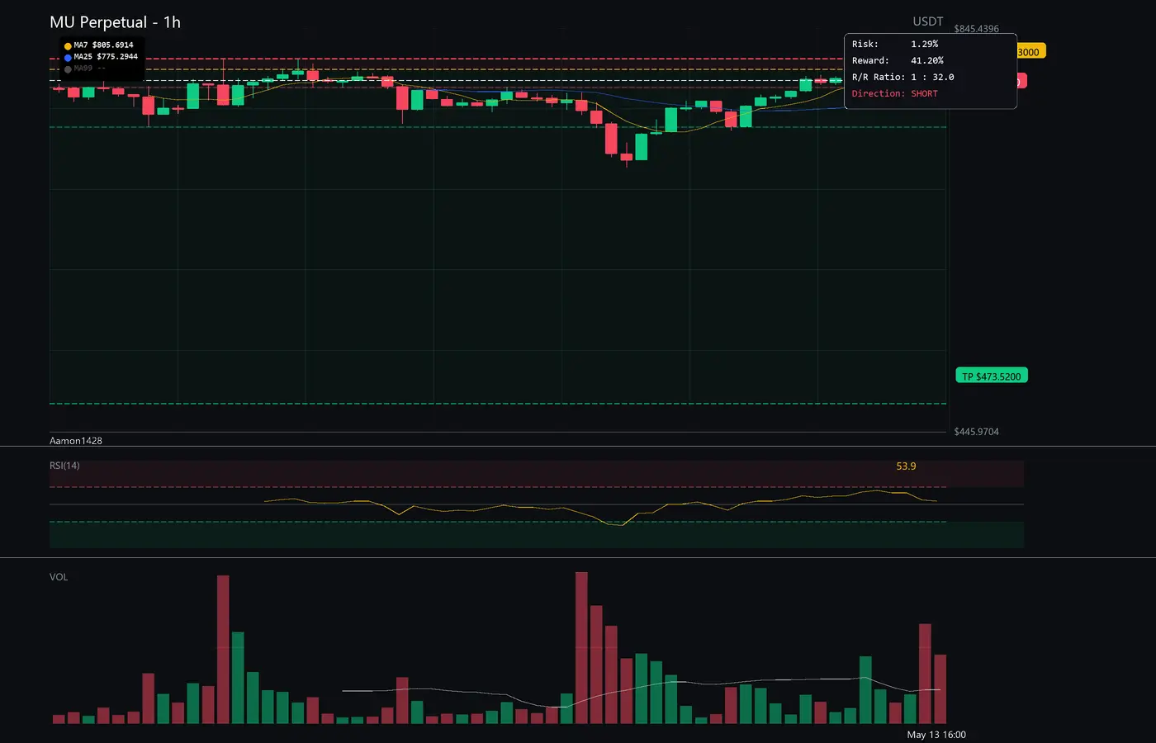Click the yellow MA7 legend dot
This screenshot has width=1156, height=743.
68,46
